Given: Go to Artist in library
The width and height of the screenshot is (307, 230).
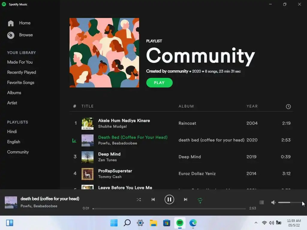Looking at the screenshot, I should click(12, 103).
